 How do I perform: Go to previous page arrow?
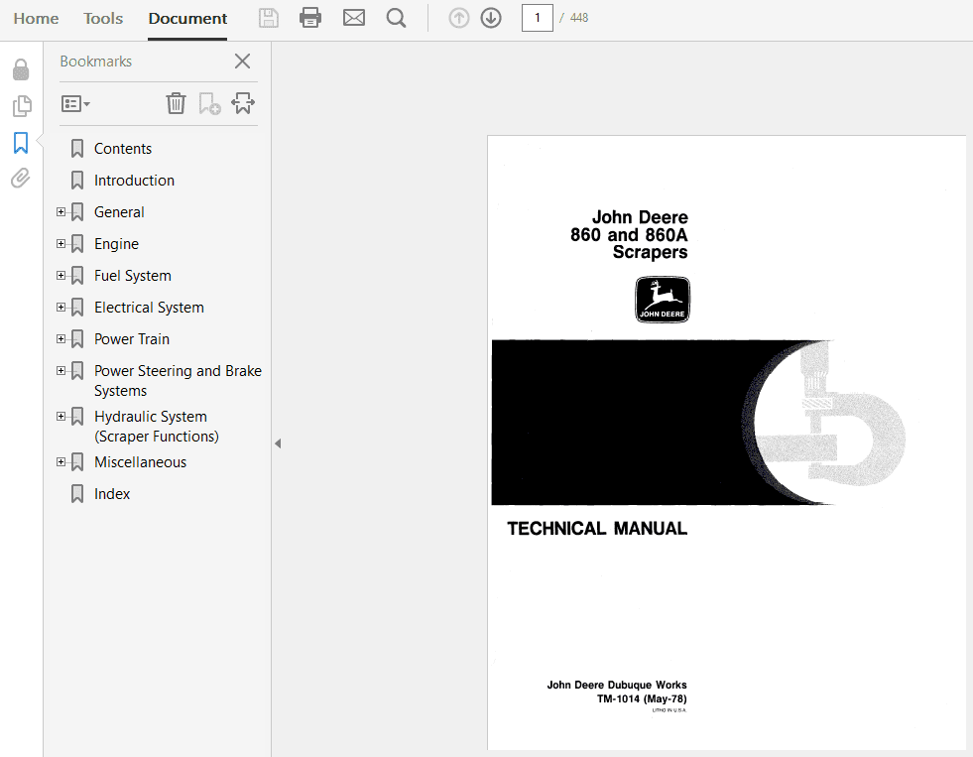[x=458, y=18]
